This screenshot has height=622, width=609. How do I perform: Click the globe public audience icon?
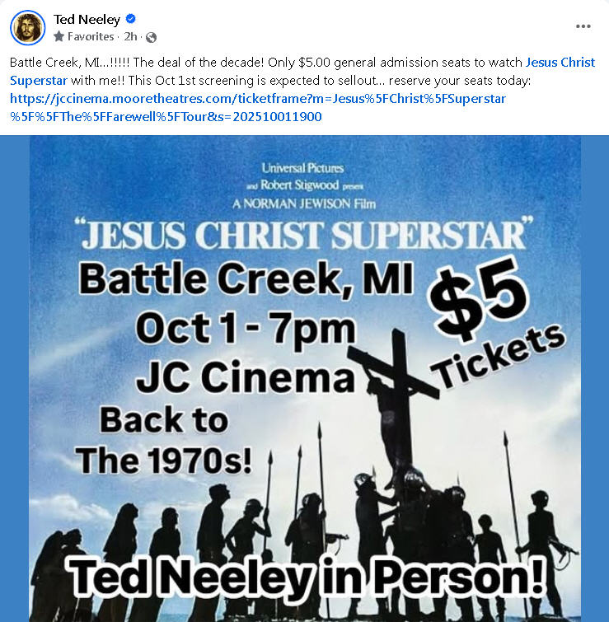(151, 37)
